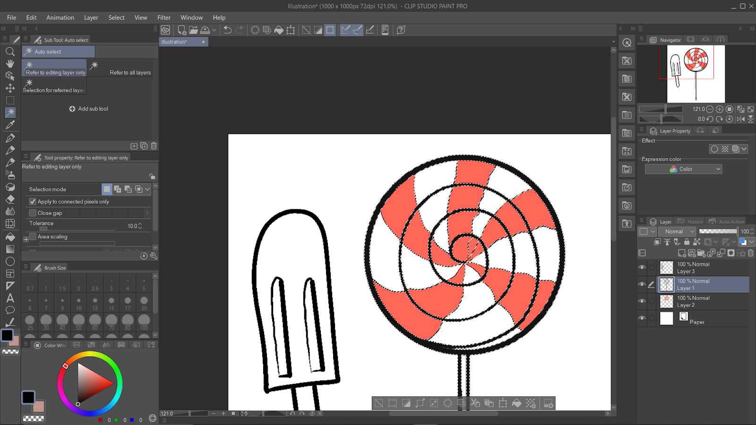Image resolution: width=756 pixels, height=425 pixels.
Task: Click the Delete layer trash icon
Action: click(x=750, y=253)
